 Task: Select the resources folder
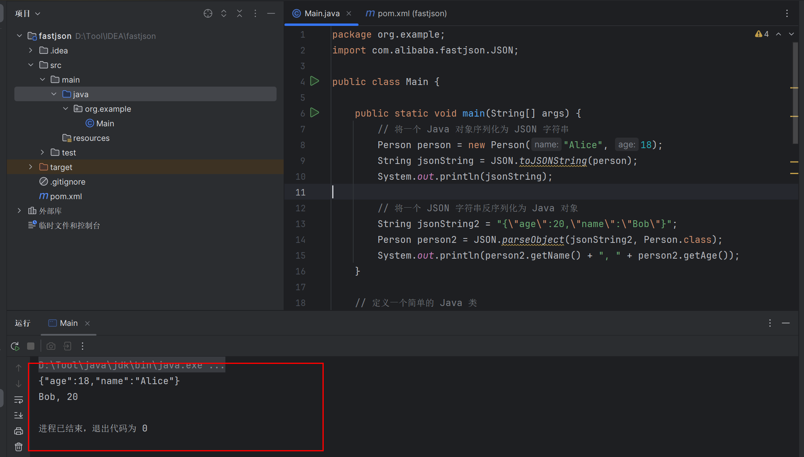[86, 138]
